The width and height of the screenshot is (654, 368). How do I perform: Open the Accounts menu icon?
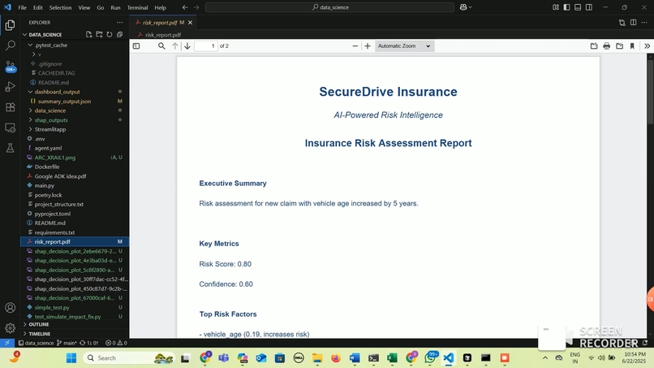click(x=10, y=308)
